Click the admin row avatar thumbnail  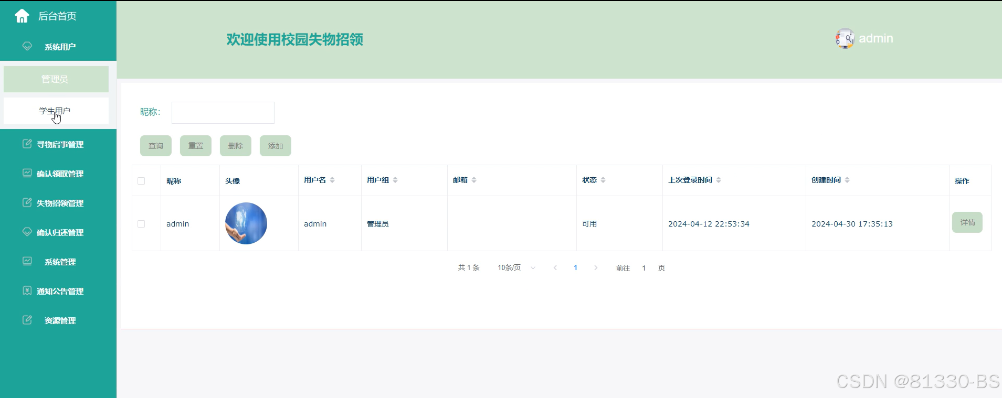246,223
